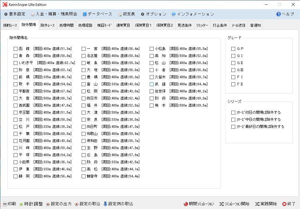Viewport: 300px width, 209px height.
Task: Click the 時計調整 button label
Action: 33,204
